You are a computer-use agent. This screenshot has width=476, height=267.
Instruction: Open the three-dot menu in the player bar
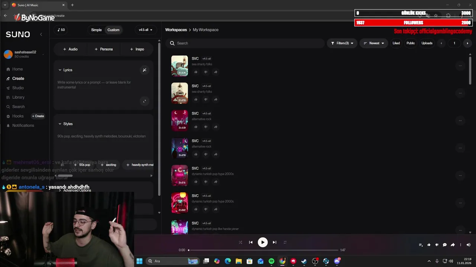(460, 245)
